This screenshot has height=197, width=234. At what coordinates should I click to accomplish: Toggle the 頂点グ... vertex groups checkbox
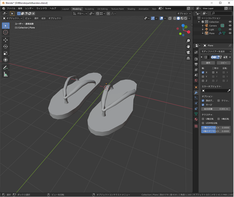(x=203, y=100)
